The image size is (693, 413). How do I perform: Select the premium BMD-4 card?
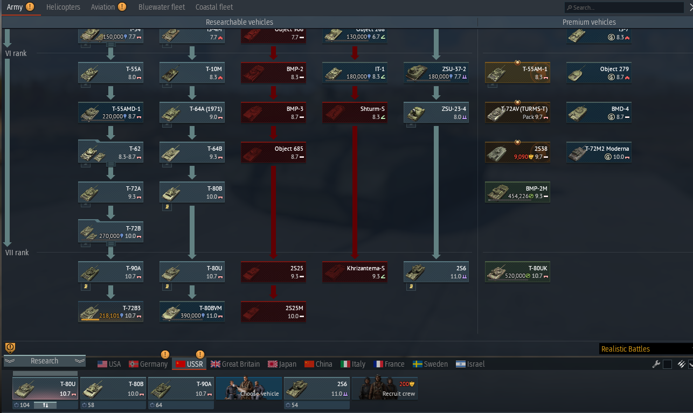[x=599, y=113]
